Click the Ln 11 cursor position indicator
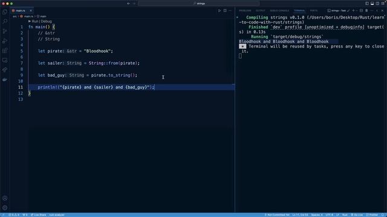The image size is (387, 217). 301,215
